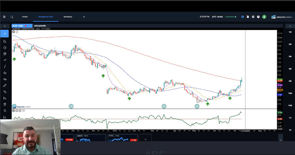The width and height of the screenshot is (295, 155).
Task: Open the calendar events tool
Action: click(x=5, y=54)
